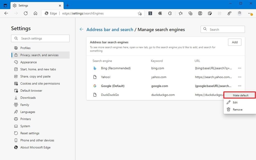Open the browser Extensions icon
The height and width of the screenshot is (160, 256).
(170, 13)
